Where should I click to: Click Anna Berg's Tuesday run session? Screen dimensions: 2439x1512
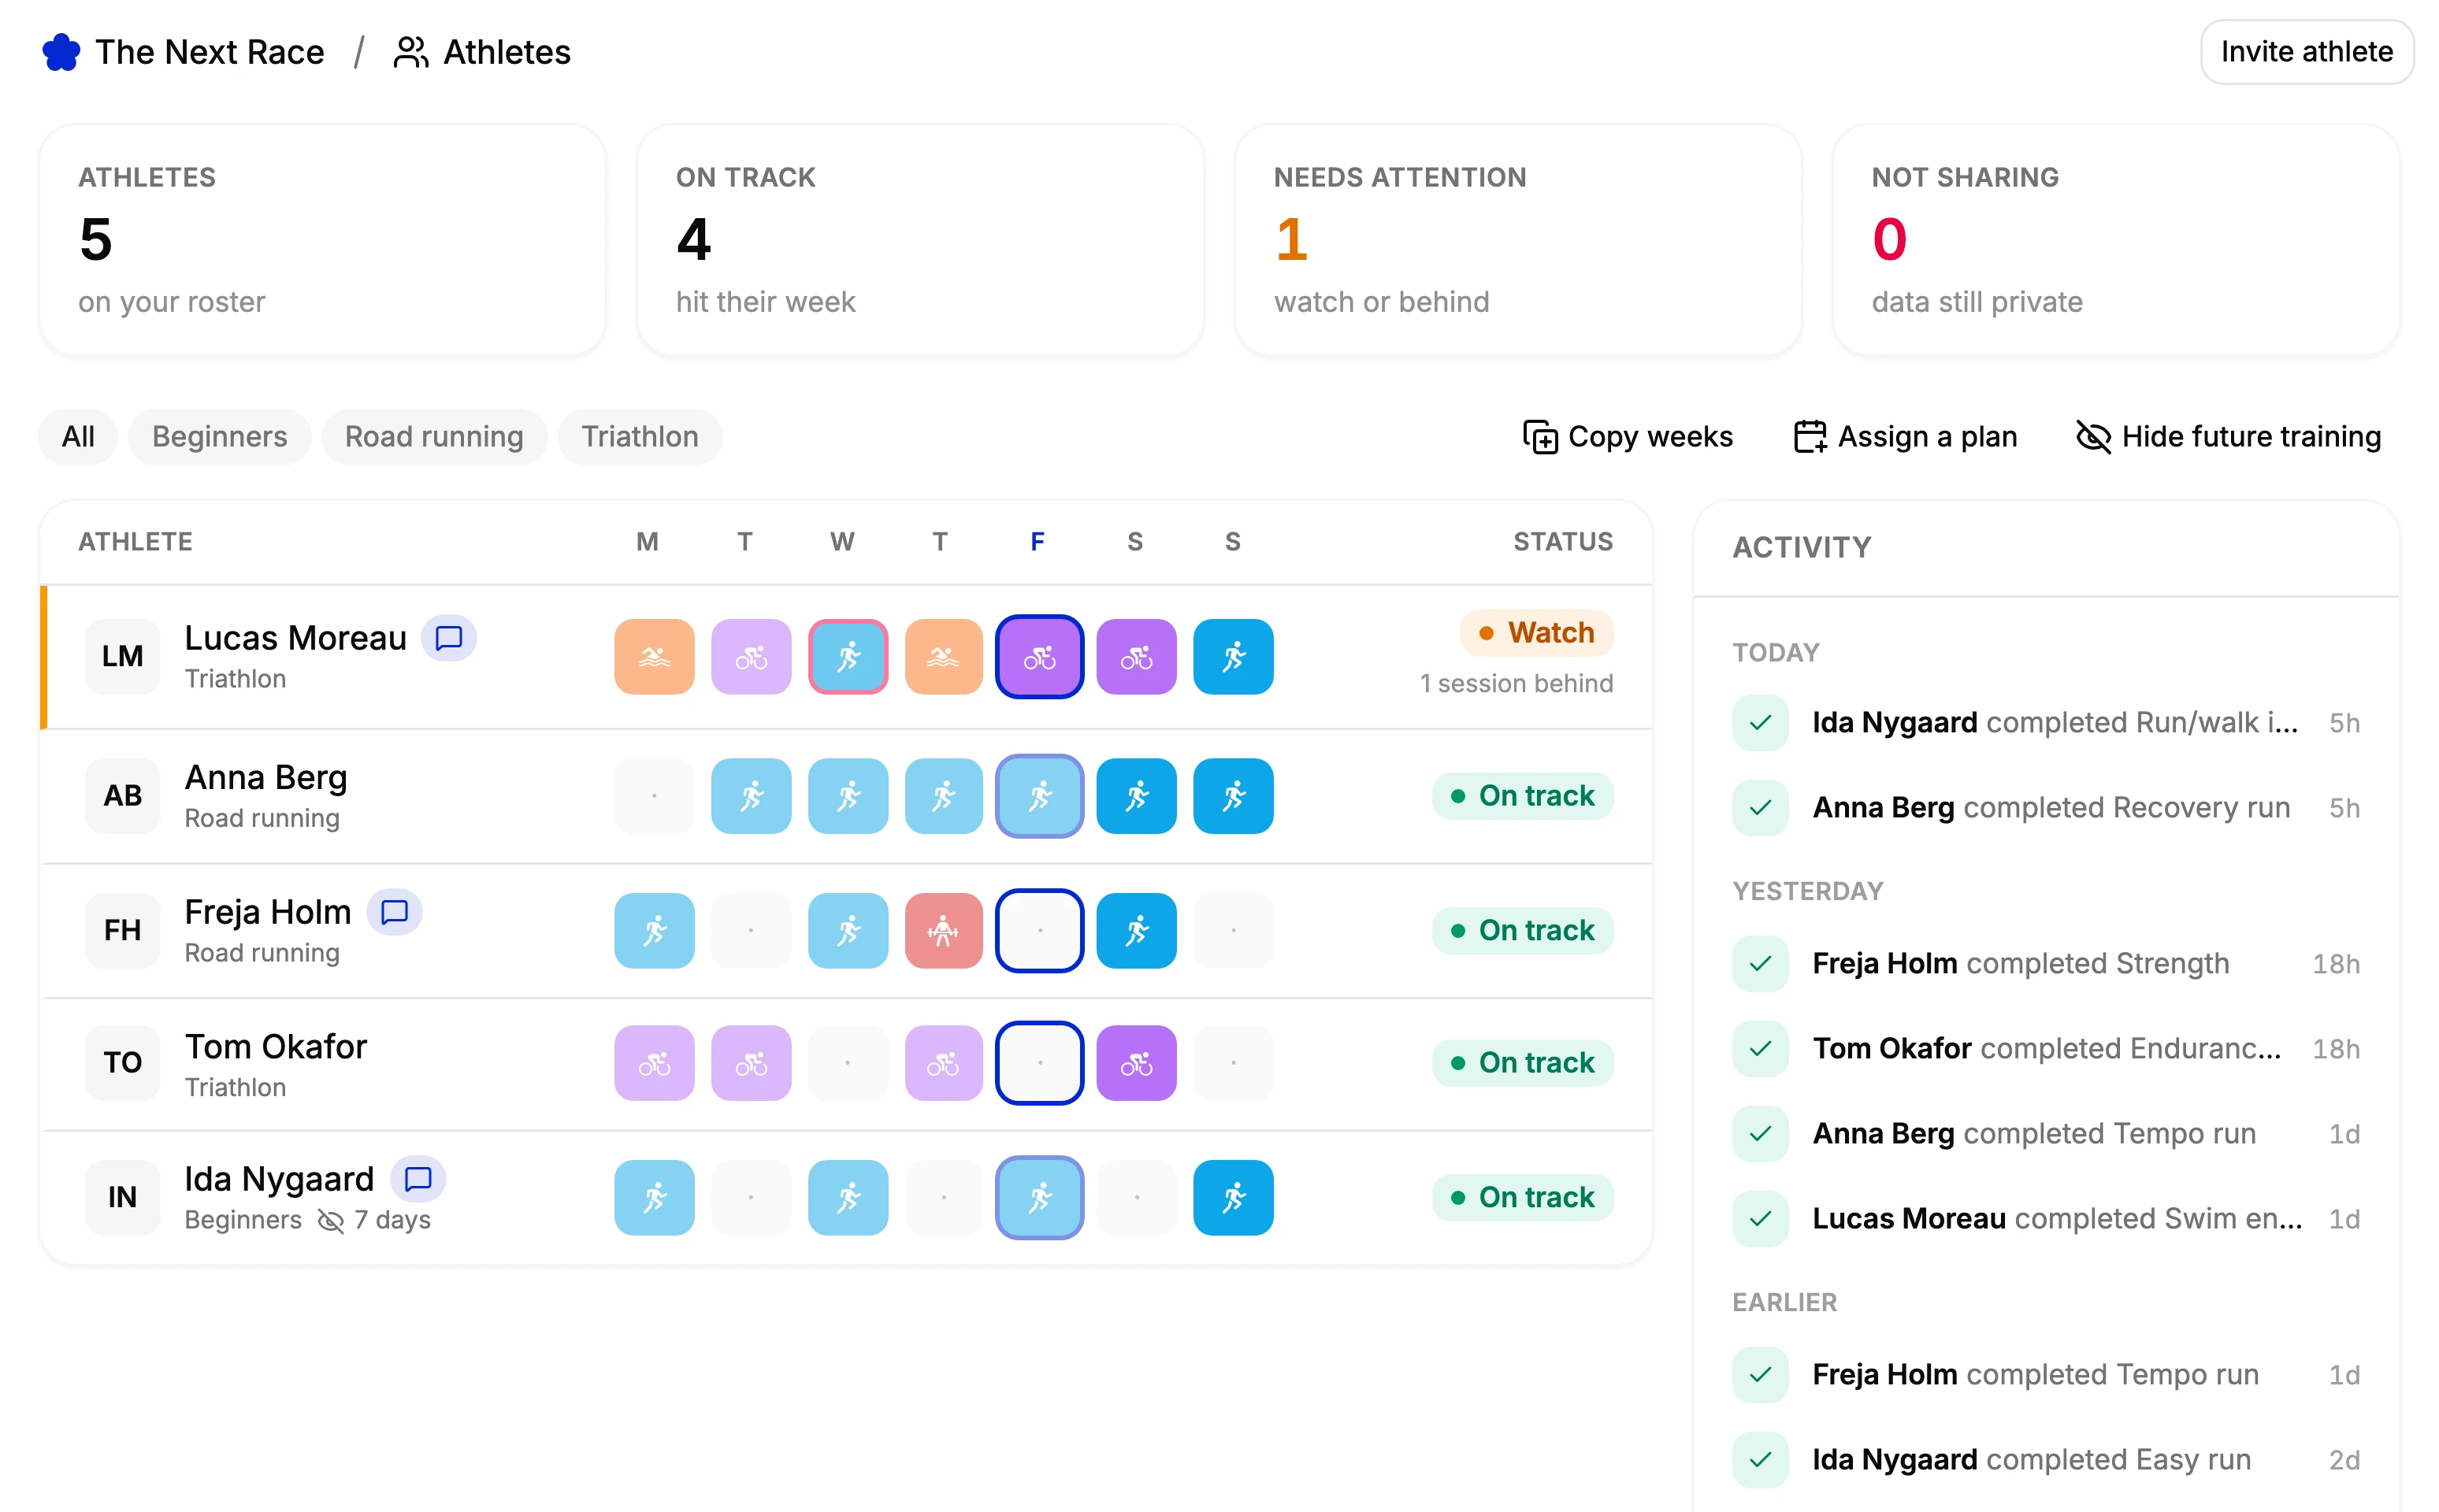tap(752, 796)
